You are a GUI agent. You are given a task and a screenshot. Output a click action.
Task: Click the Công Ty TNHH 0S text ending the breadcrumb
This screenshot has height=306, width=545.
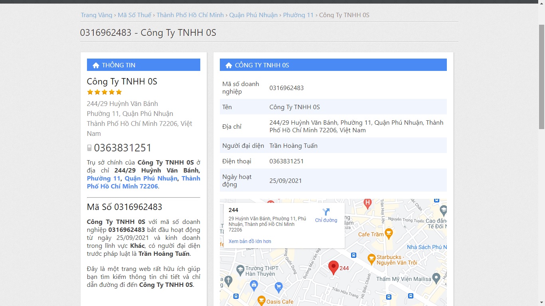click(x=344, y=15)
